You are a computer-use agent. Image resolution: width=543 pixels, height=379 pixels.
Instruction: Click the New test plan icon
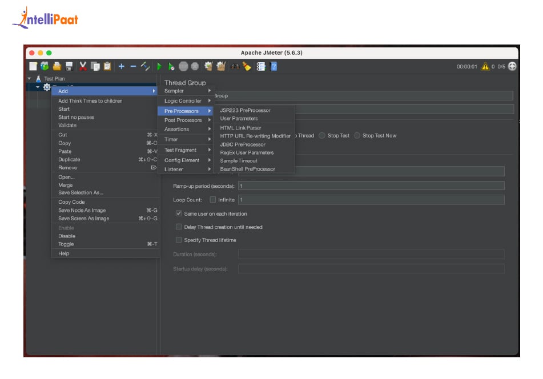coord(33,66)
